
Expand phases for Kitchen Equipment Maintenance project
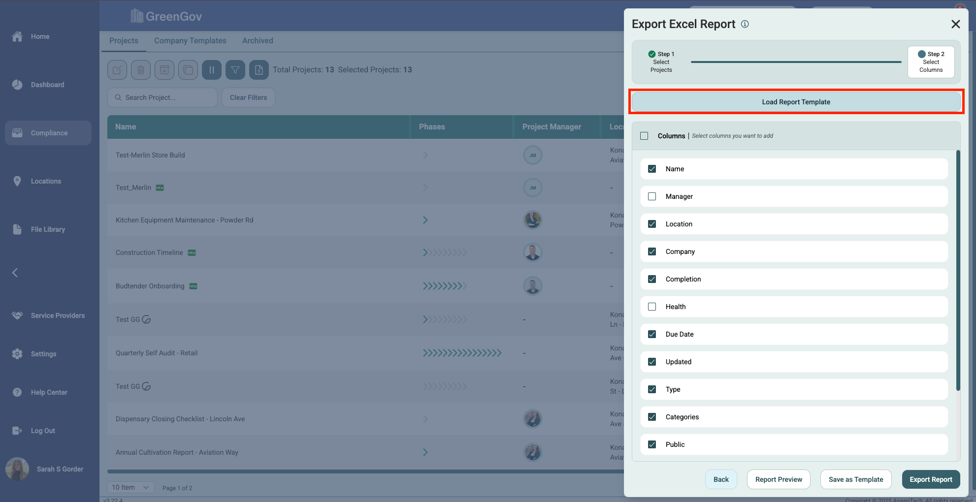425,220
